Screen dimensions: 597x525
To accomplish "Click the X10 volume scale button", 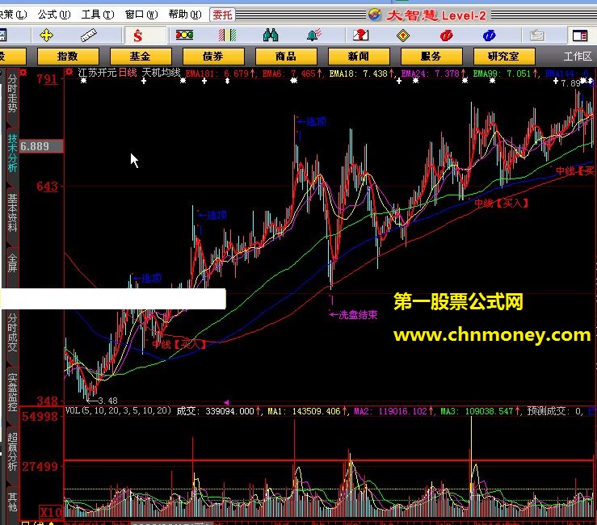I will pyautogui.click(x=51, y=513).
